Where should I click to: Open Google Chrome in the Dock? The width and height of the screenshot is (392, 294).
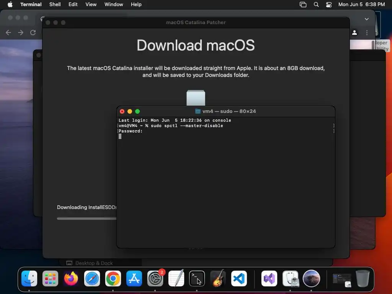(113, 279)
